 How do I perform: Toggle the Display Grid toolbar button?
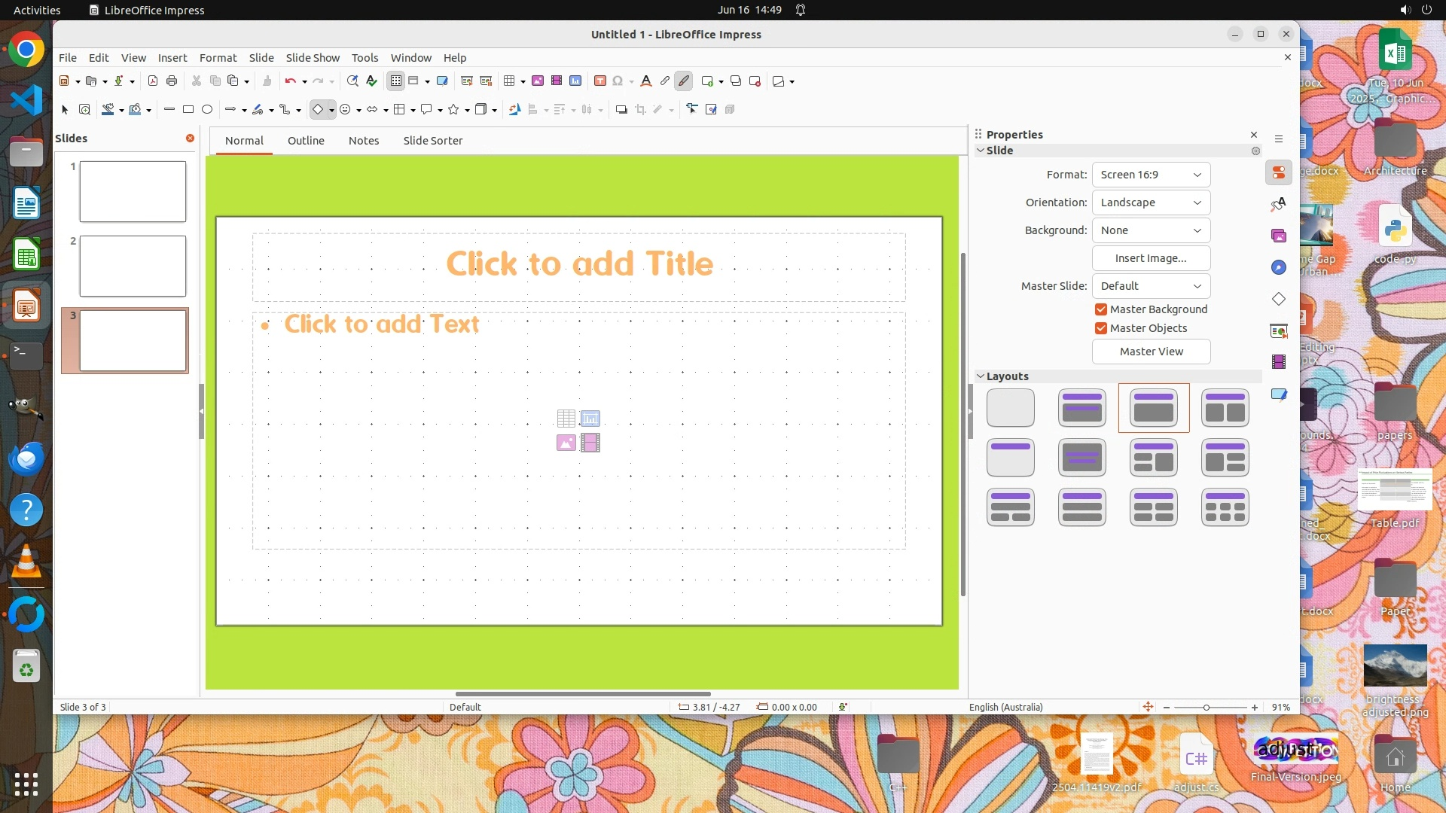pos(395,81)
